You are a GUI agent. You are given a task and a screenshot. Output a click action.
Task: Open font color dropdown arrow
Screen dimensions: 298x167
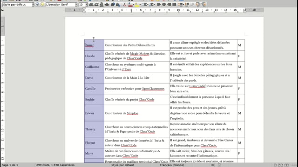tap(134, 4)
